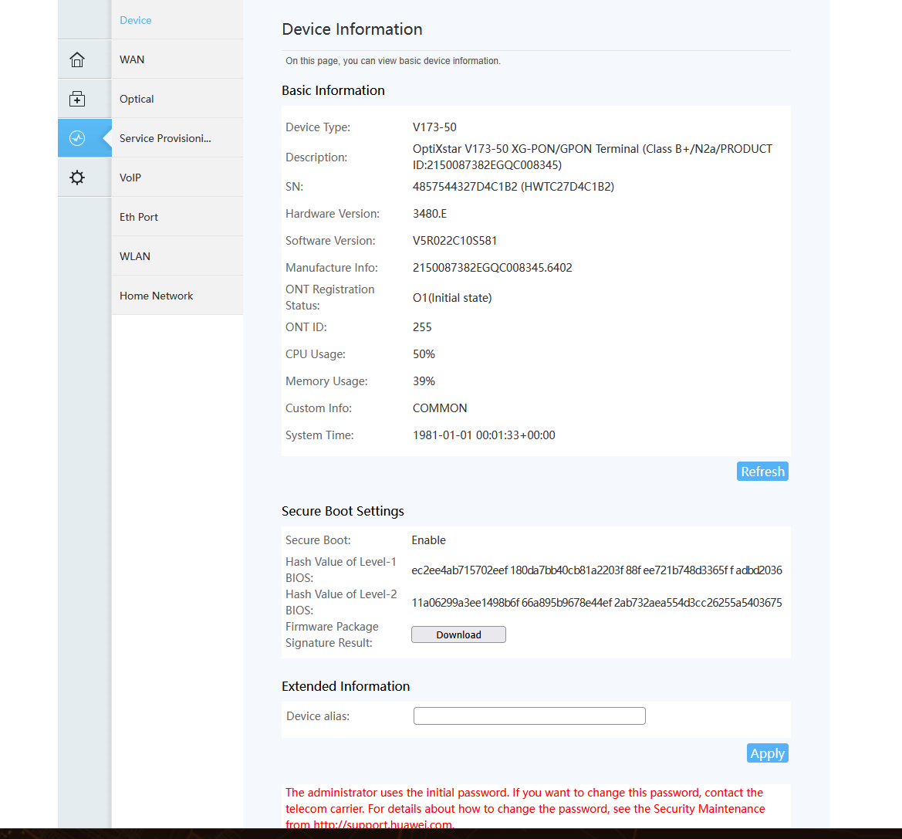Click the device type value V173-50

tap(434, 127)
